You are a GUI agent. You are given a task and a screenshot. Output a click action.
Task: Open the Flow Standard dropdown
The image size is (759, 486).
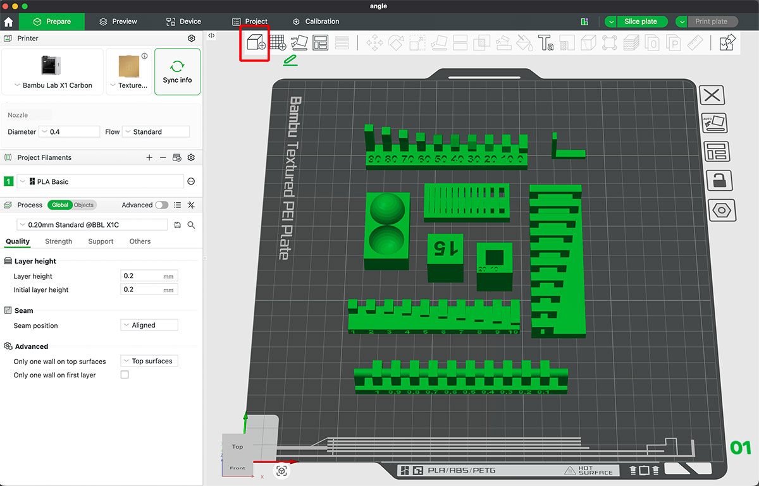[x=156, y=131]
